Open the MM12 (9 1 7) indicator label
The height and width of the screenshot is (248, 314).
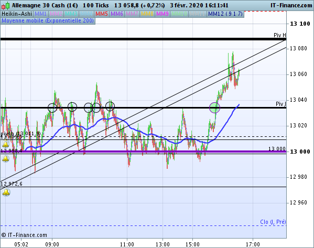coord(225,14)
